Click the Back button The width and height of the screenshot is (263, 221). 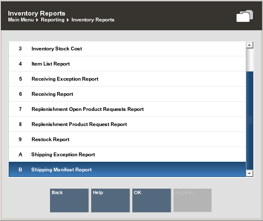69,200
